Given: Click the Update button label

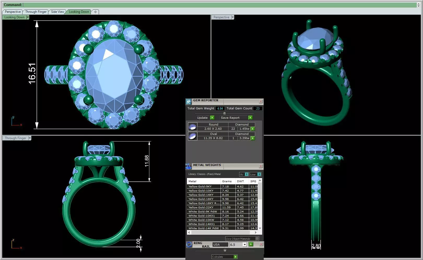Looking at the screenshot, I should [x=202, y=118].
